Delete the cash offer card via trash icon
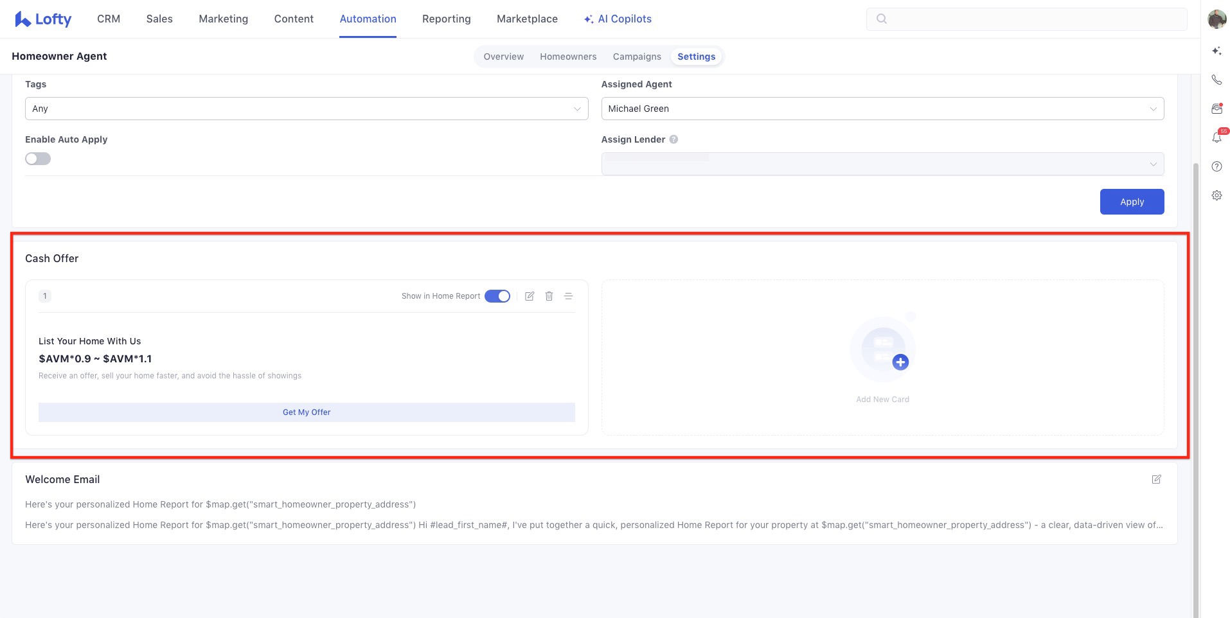This screenshot has height=618, width=1230. [549, 296]
